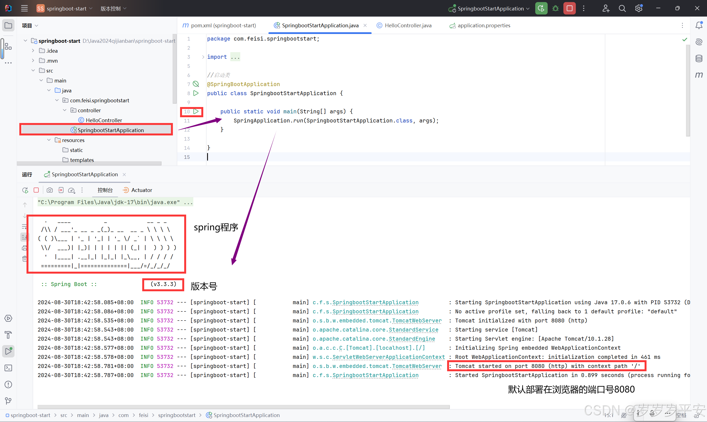
Task: Start debugging with the bug icon
Action: tap(555, 8)
